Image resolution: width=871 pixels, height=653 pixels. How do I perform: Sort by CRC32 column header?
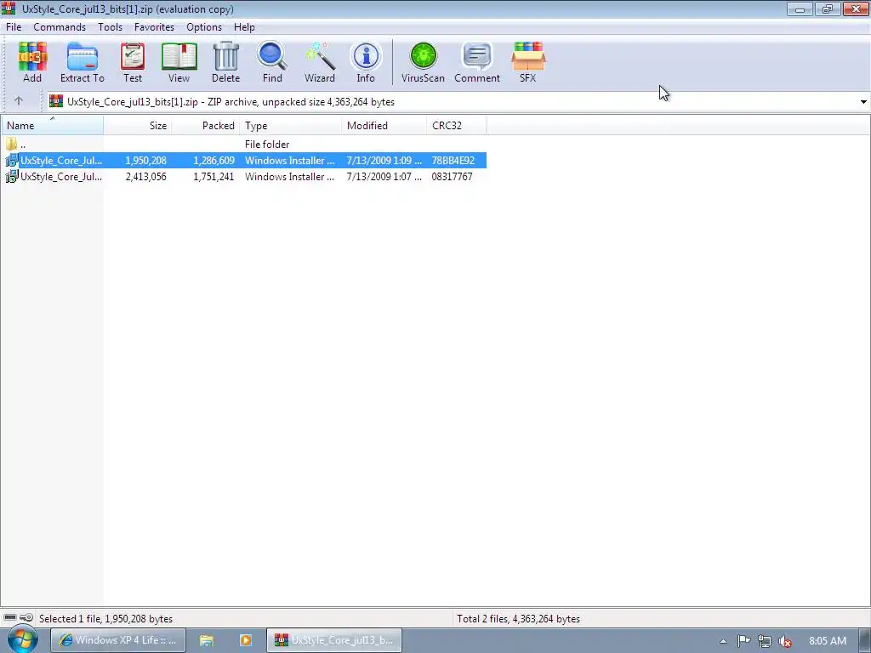(x=457, y=126)
